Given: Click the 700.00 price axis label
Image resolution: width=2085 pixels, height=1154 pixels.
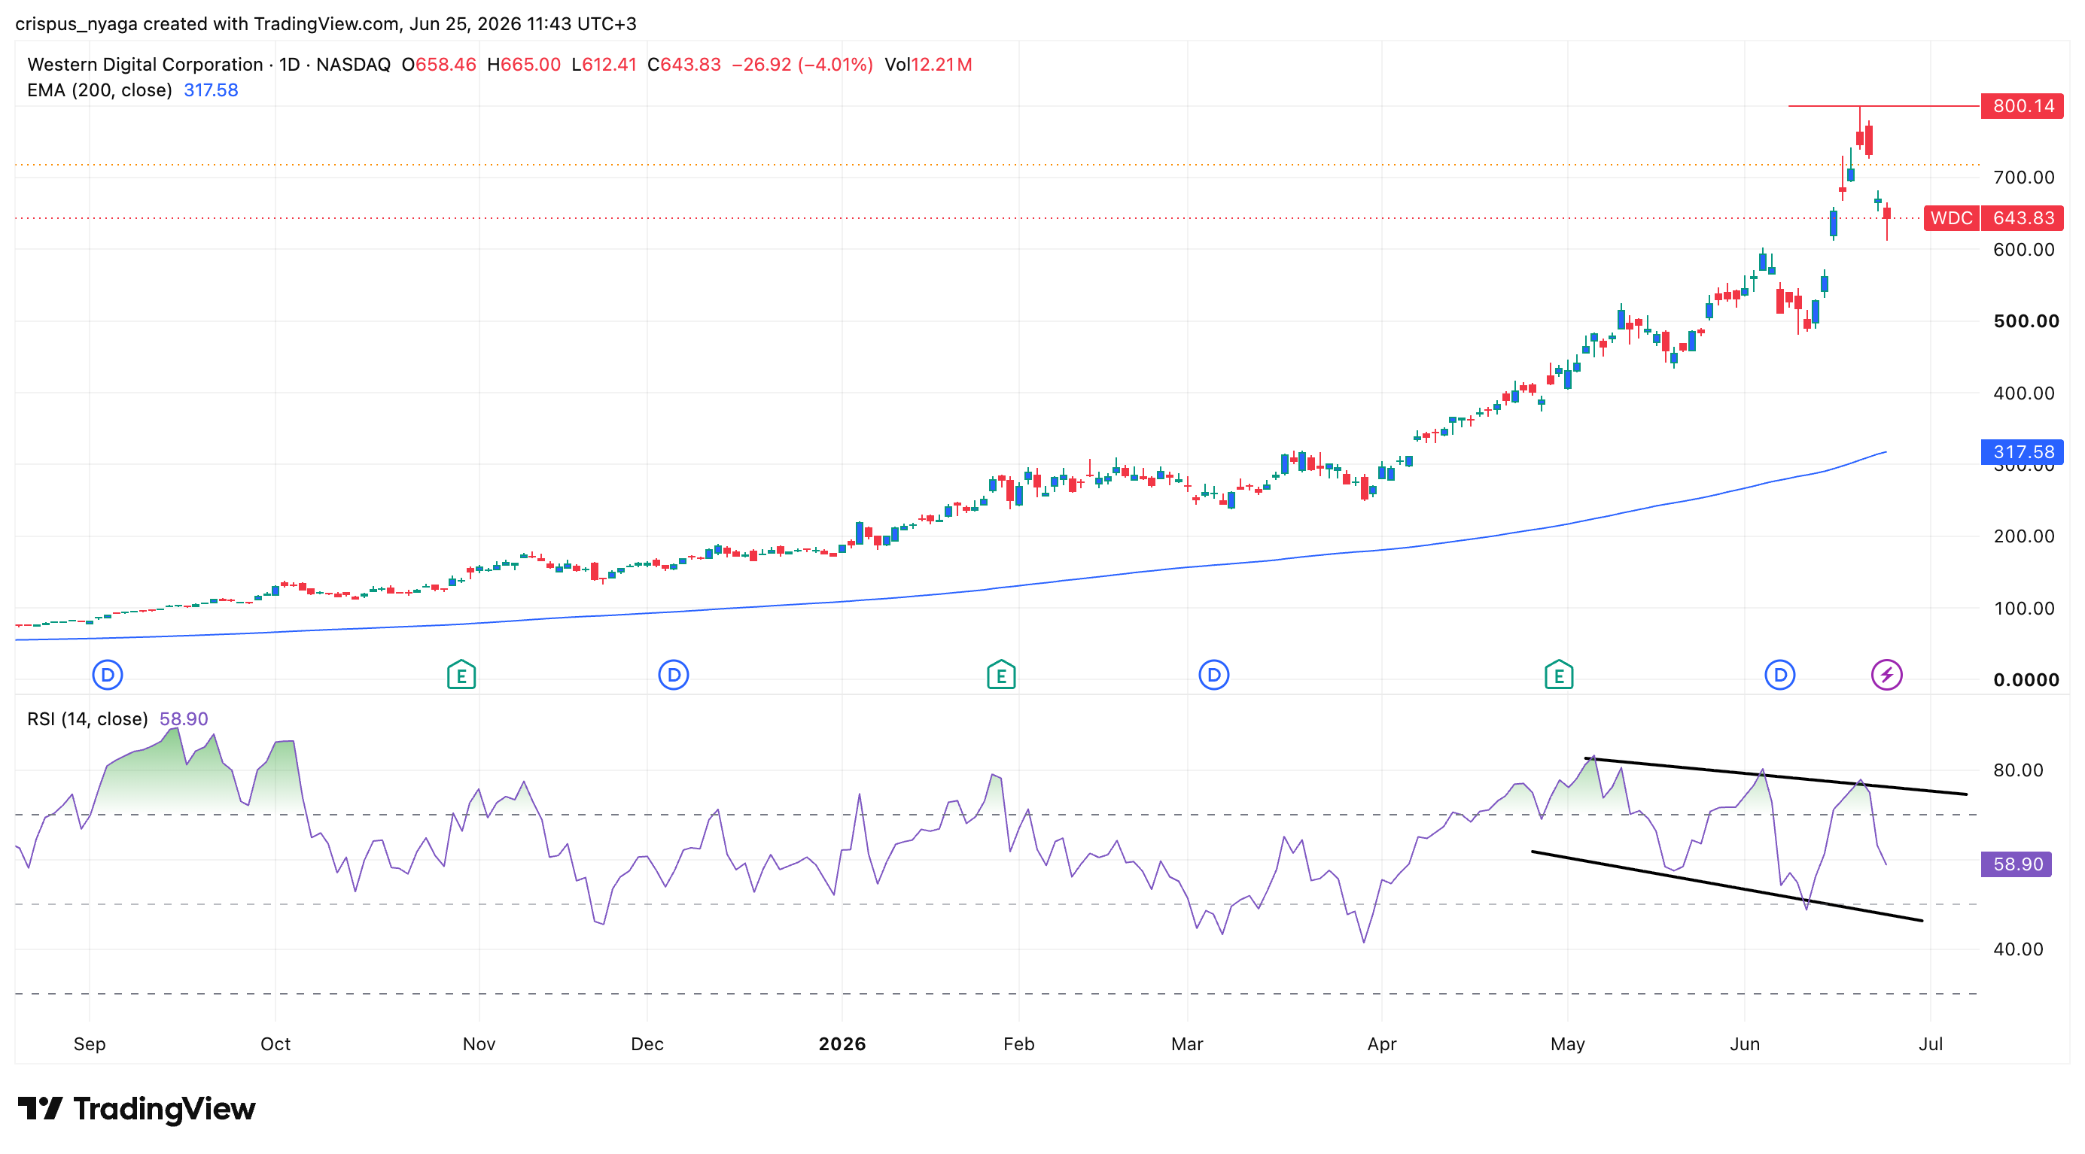Looking at the screenshot, I should (2023, 177).
